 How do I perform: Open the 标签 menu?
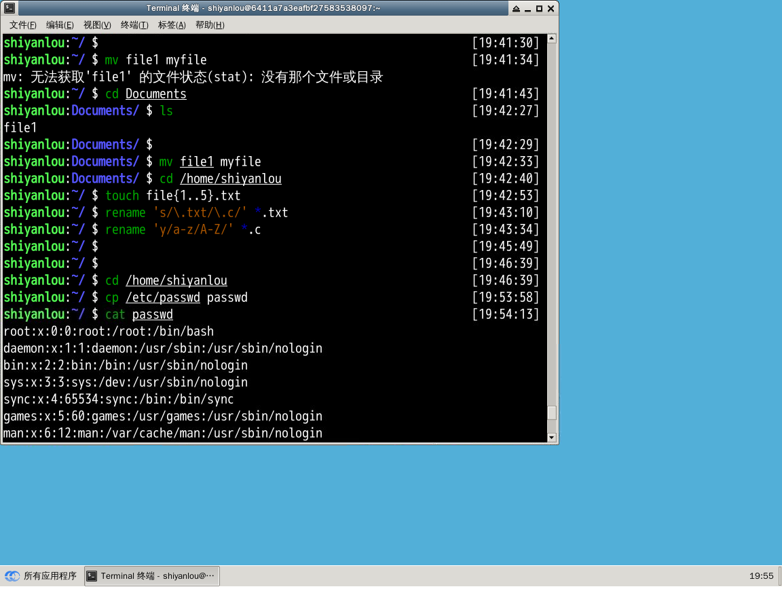tap(171, 24)
